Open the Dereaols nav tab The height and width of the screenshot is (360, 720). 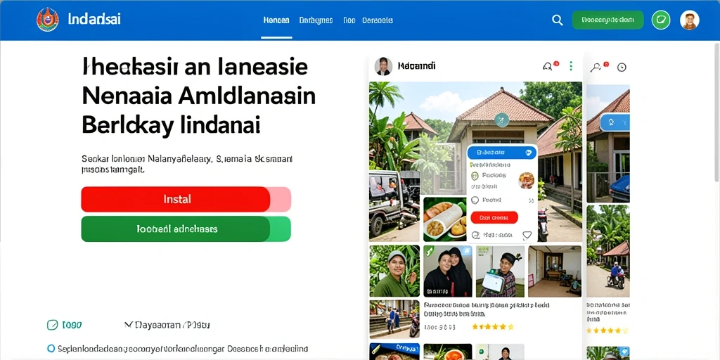378,20
